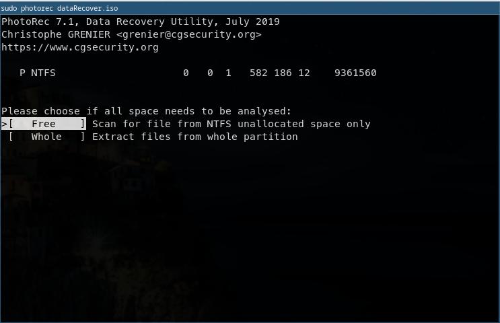Click the 582 186 12 end CHS values
Image resolution: width=500 pixels, height=323 pixels.
(x=280, y=73)
